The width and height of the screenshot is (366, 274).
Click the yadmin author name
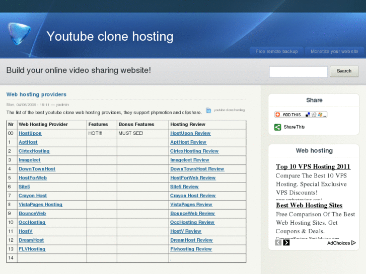[62, 105]
